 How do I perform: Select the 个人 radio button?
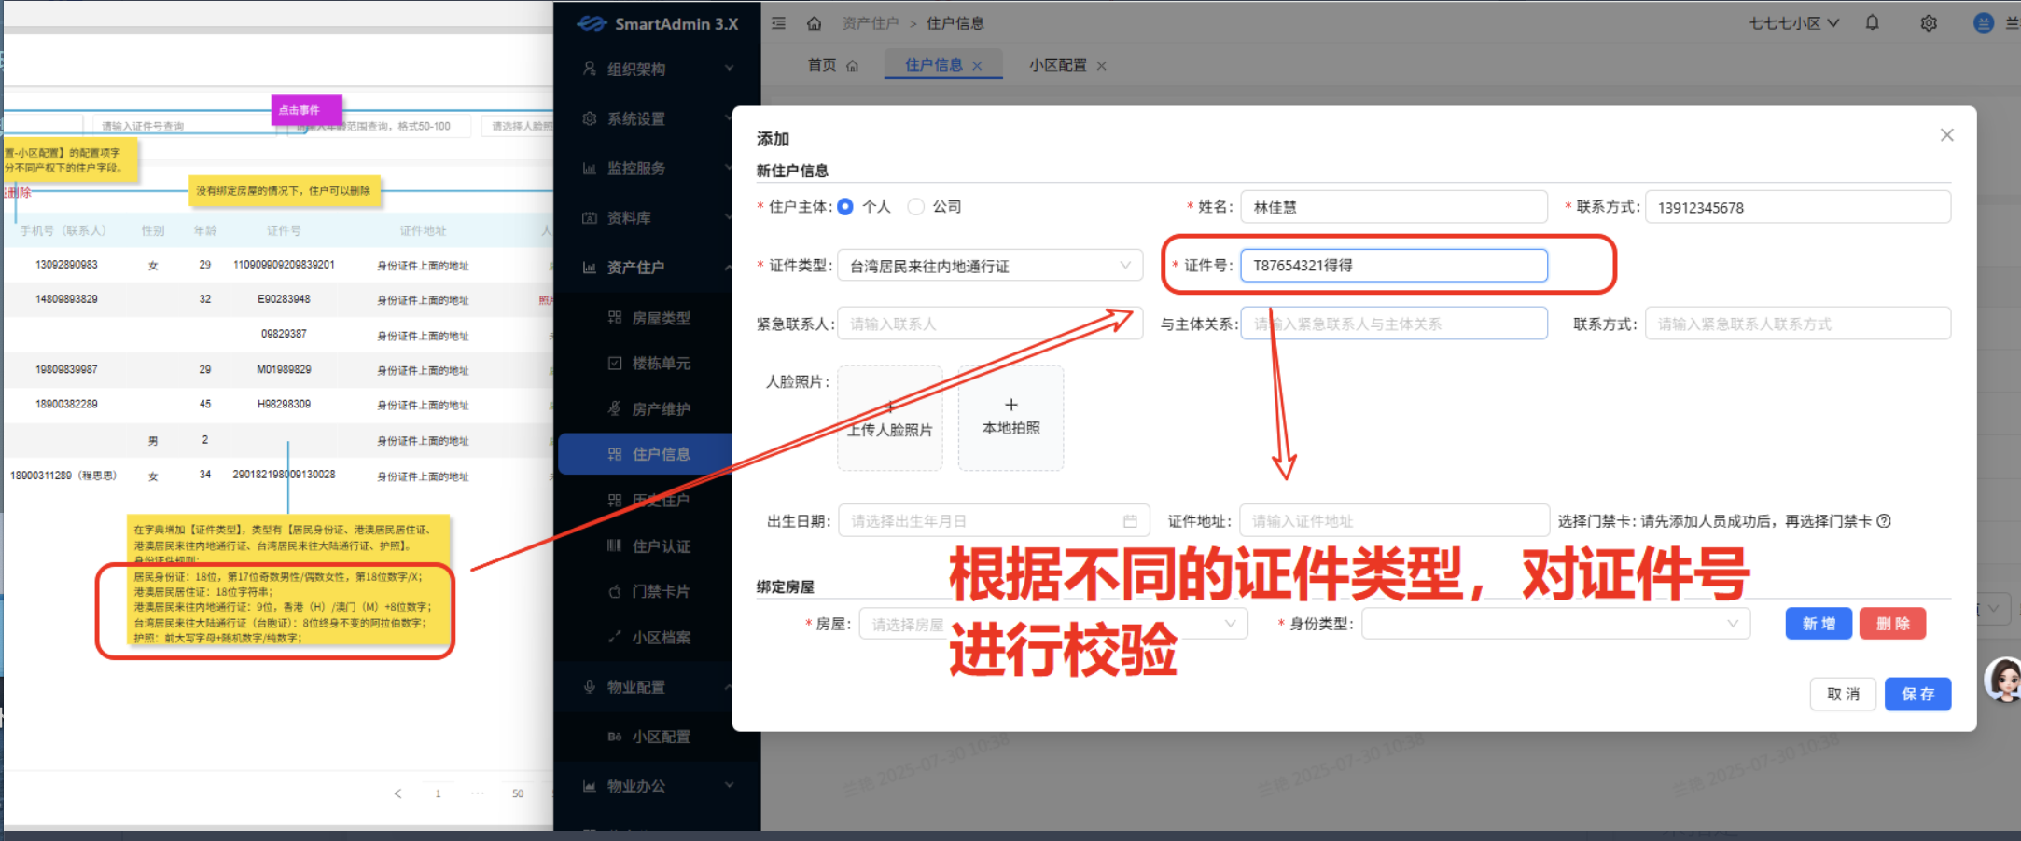(x=845, y=207)
